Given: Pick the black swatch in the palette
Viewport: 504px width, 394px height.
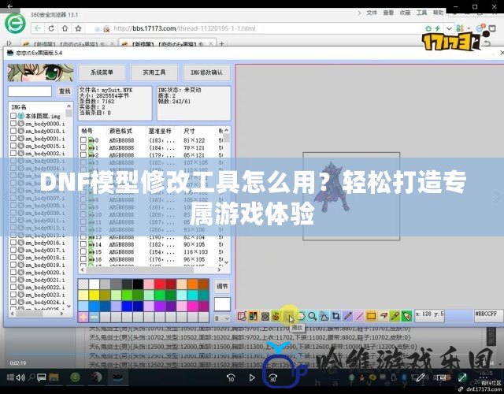Looking at the screenshot, I should pyautogui.click(x=138, y=284).
